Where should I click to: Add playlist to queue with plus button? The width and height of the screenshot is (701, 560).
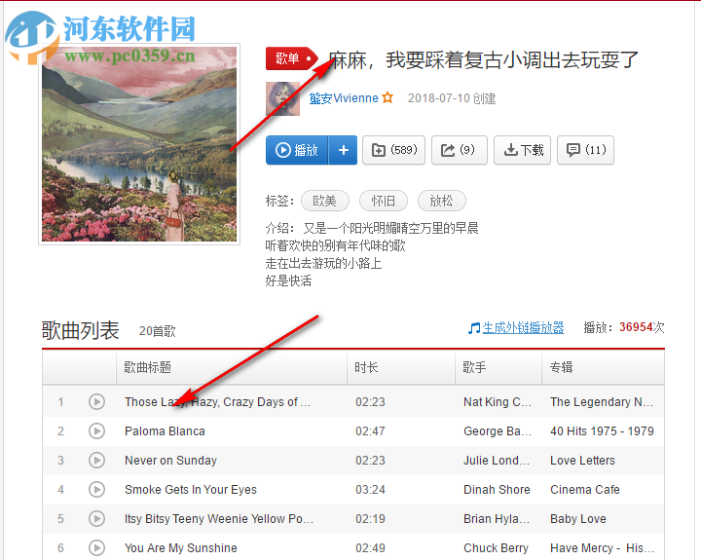343,150
